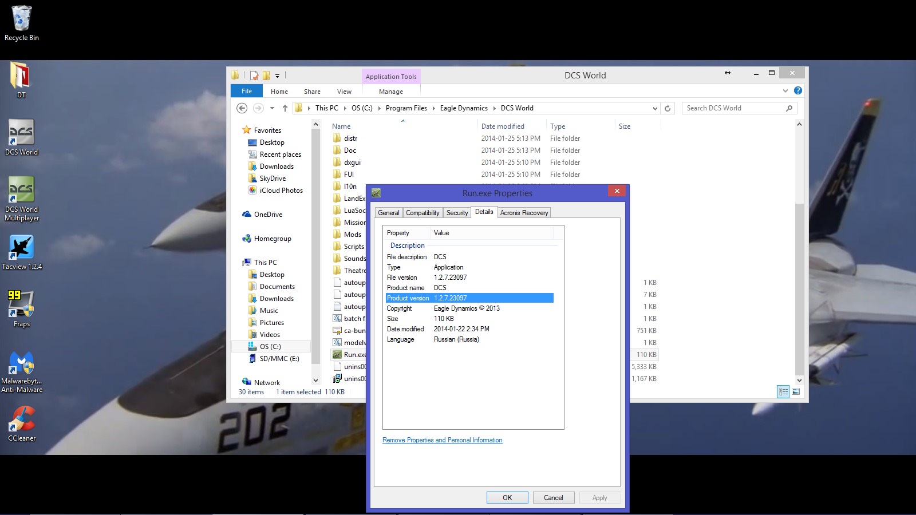Click the Explorer back arrow button

click(242, 108)
